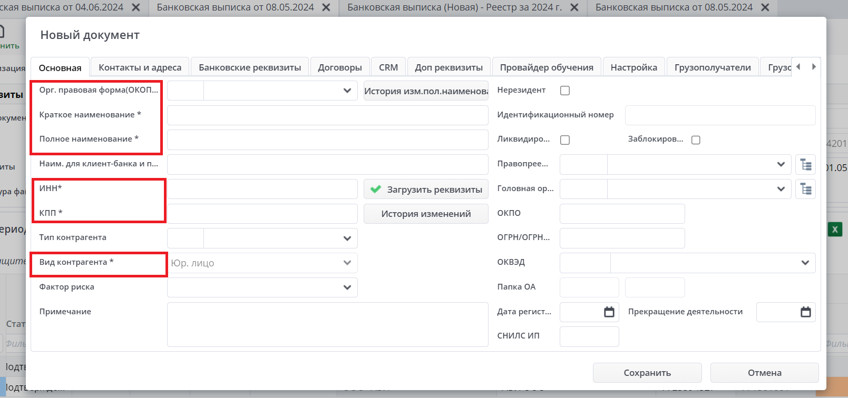Open the Правопреемник tree selector icon

click(x=805, y=164)
